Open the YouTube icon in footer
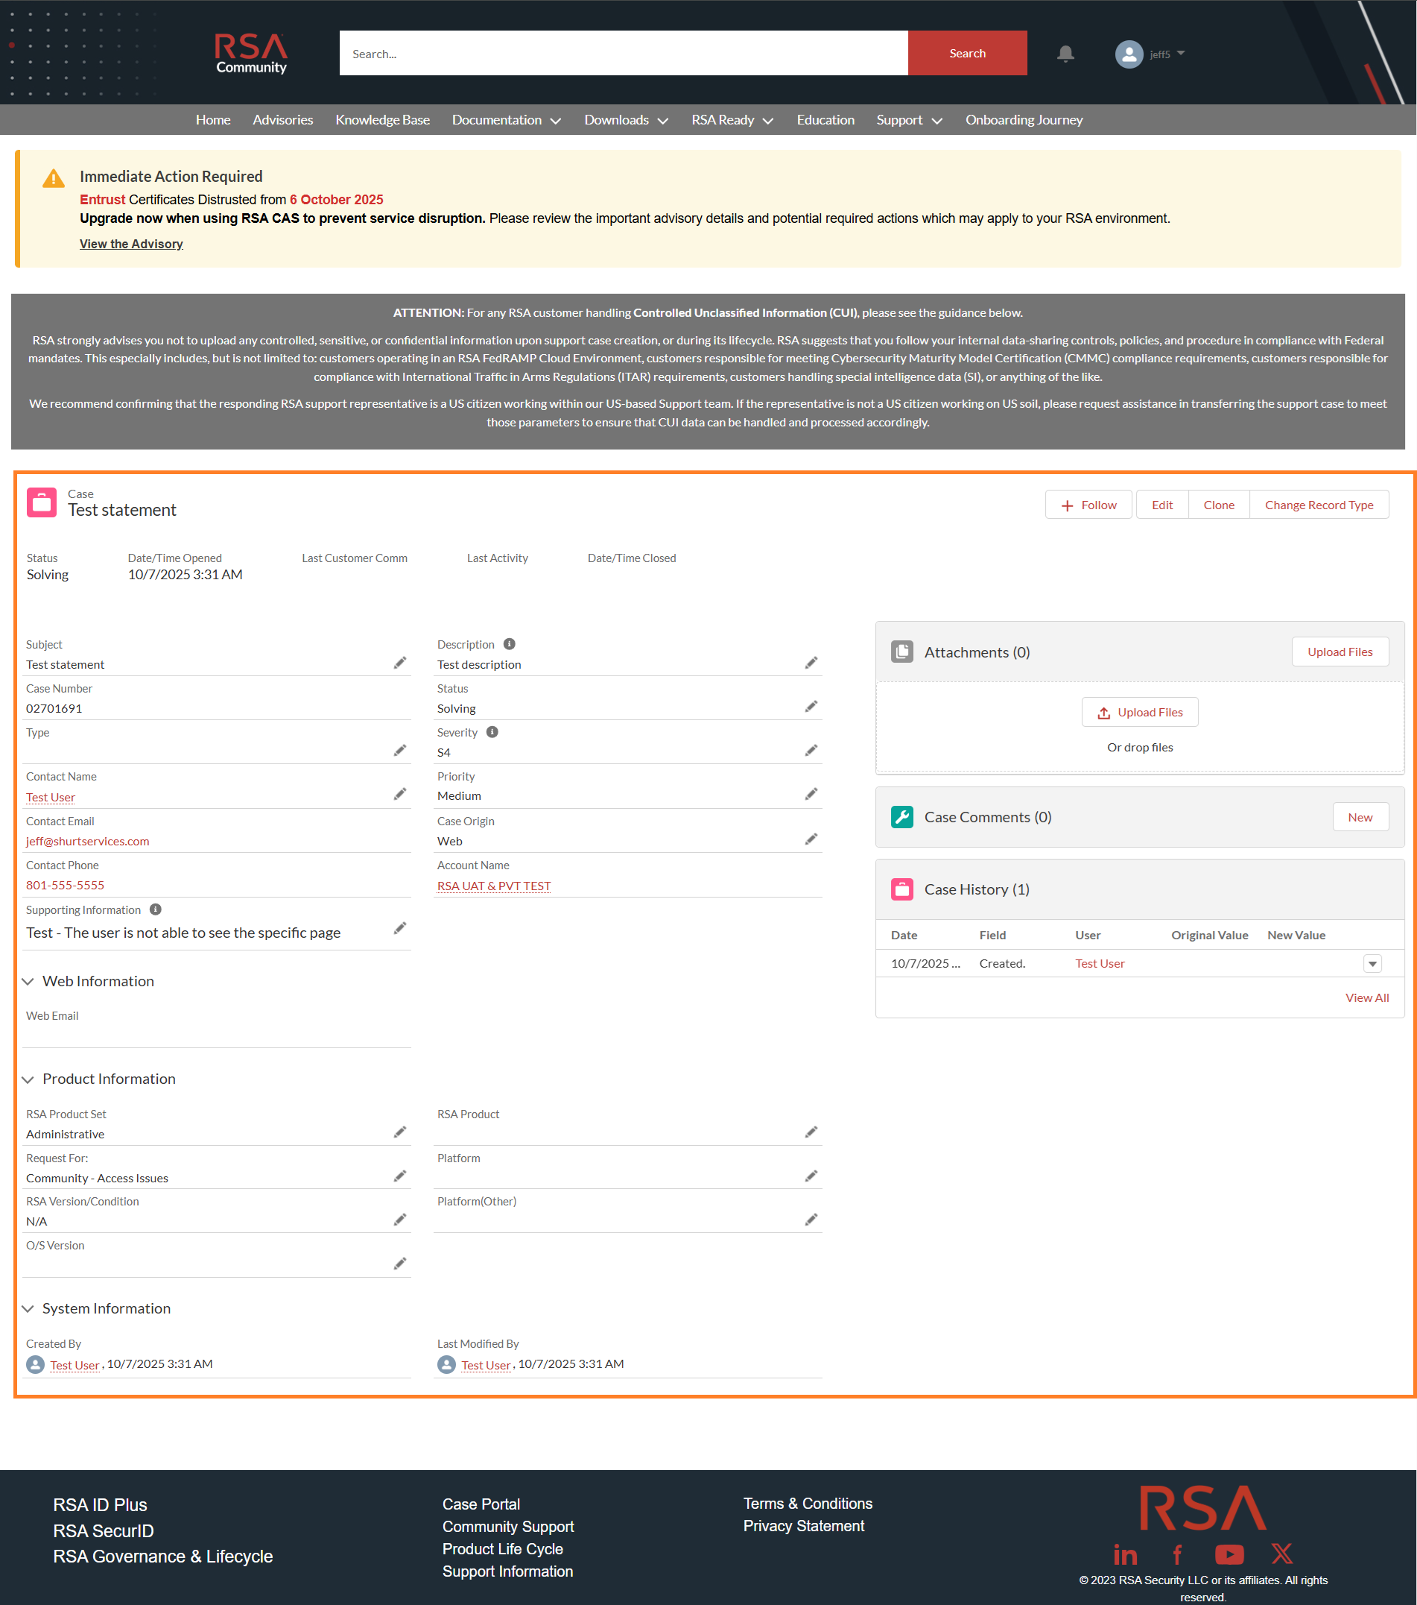 pos(1229,1554)
